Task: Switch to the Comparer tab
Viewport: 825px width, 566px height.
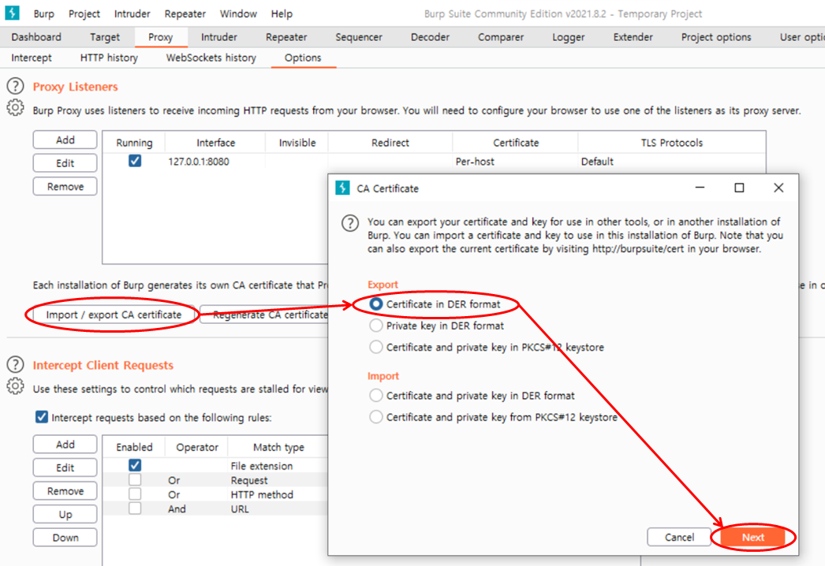Action: coord(500,37)
